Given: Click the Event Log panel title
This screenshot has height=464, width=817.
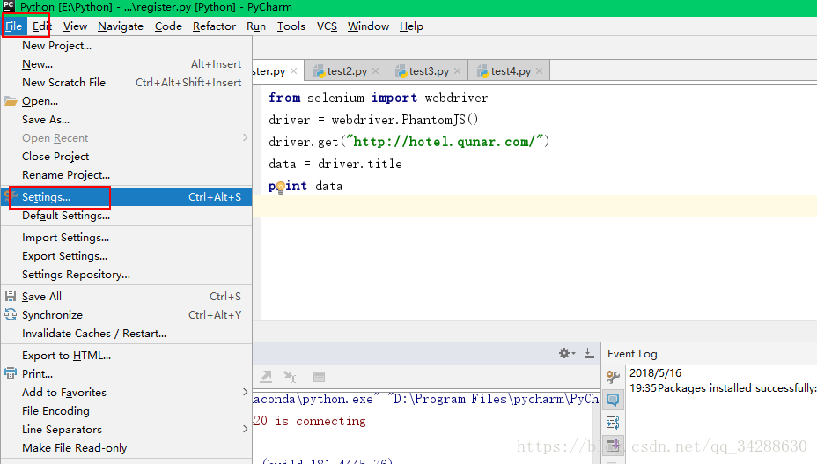Looking at the screenshot, I should [x=632, y=353].
